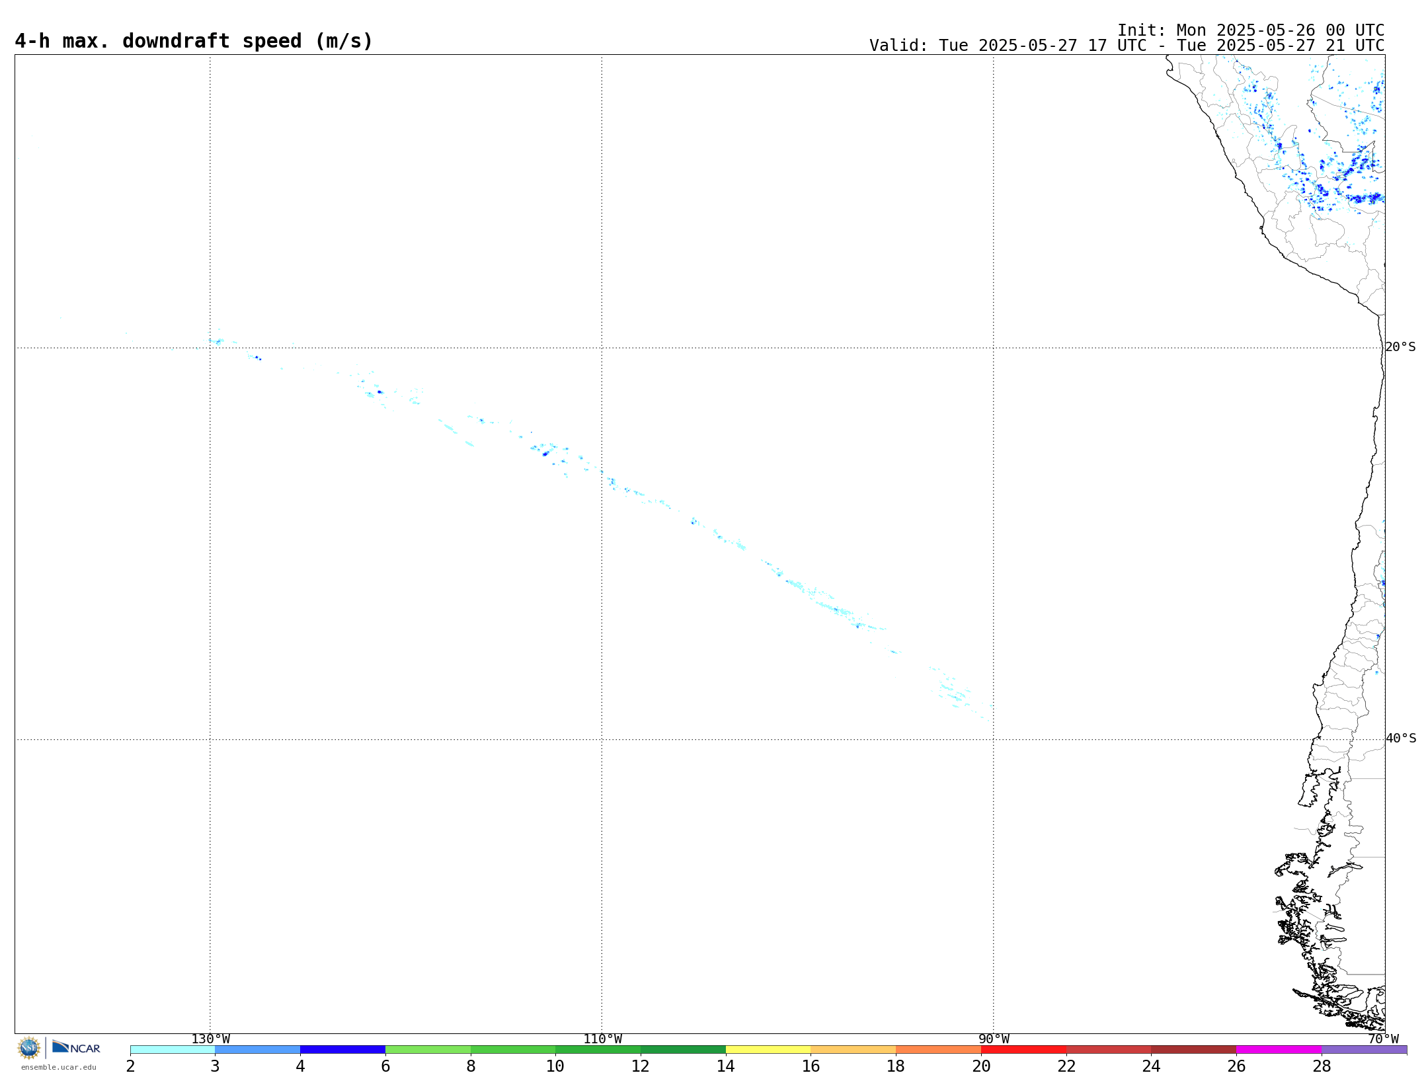
Task: Click the 70°W longitude label
Action: (1383, 1039)
